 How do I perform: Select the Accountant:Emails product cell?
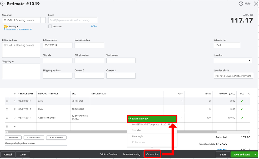tap(53, 118)
